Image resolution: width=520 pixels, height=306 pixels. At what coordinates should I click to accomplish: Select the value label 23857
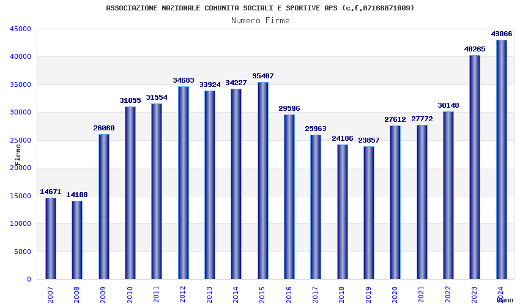(x=369, y=140)
